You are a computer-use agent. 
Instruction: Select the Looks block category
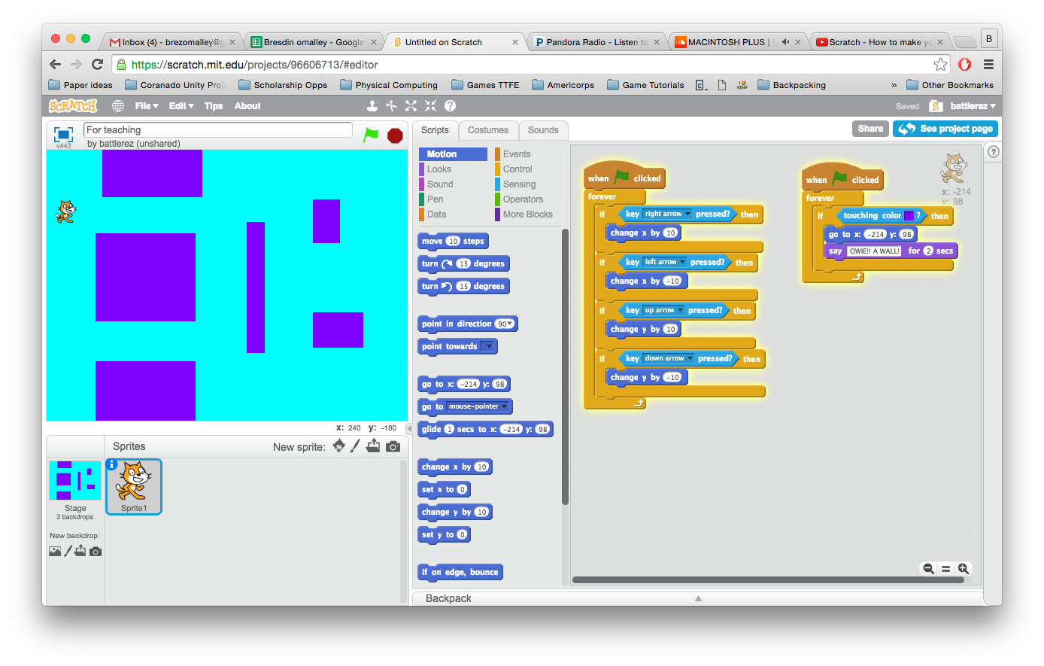pyautogui.click(x=439, y=169)
